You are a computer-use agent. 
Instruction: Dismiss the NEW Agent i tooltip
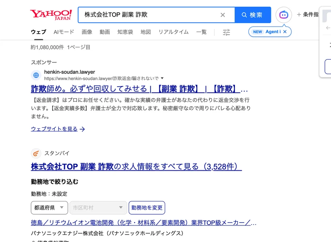point(285,32)
